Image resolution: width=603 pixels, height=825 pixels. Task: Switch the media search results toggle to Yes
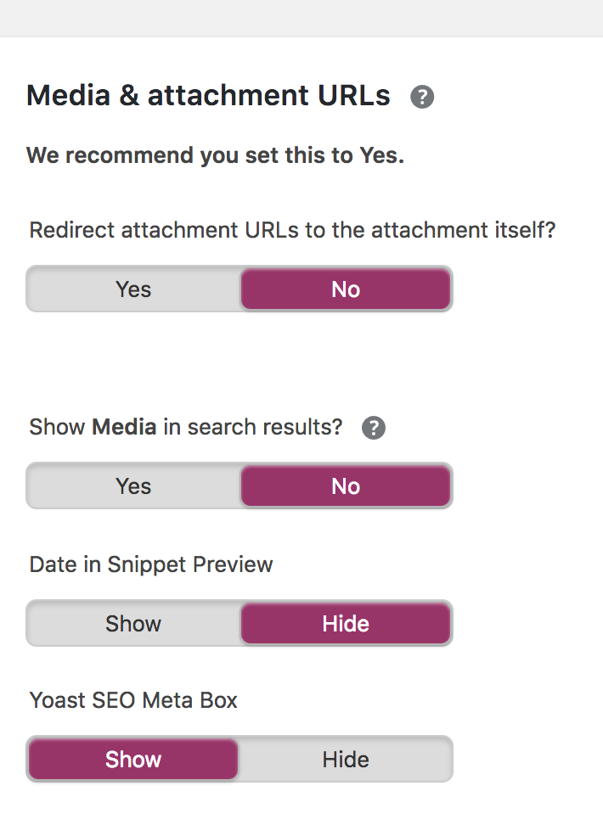[132, 485]
